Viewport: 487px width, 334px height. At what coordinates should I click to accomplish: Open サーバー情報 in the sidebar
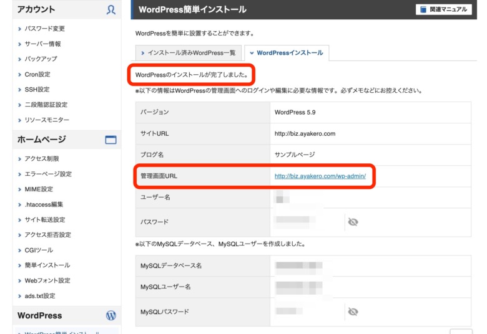pos(42,44)
